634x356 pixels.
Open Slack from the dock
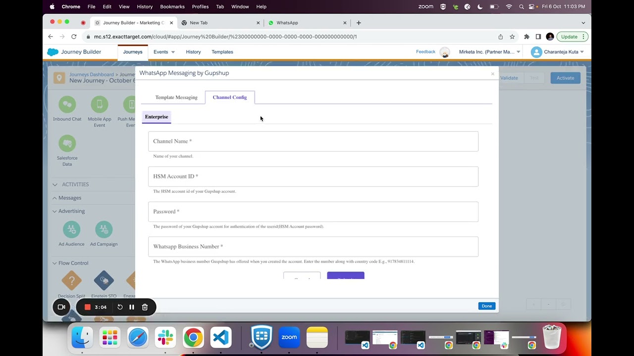165,338
